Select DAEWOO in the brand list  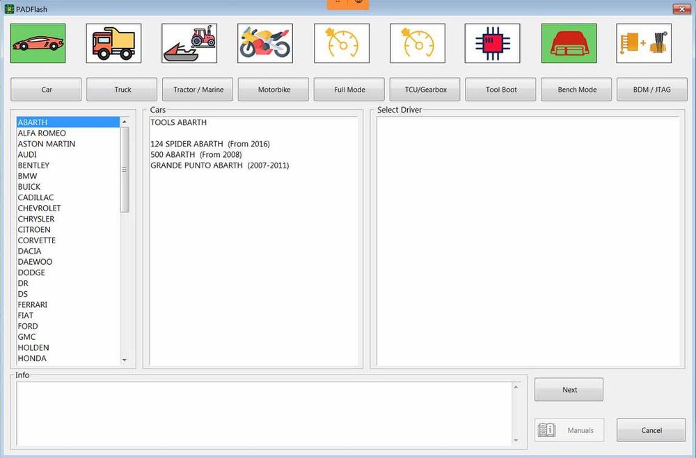point(68,261)
